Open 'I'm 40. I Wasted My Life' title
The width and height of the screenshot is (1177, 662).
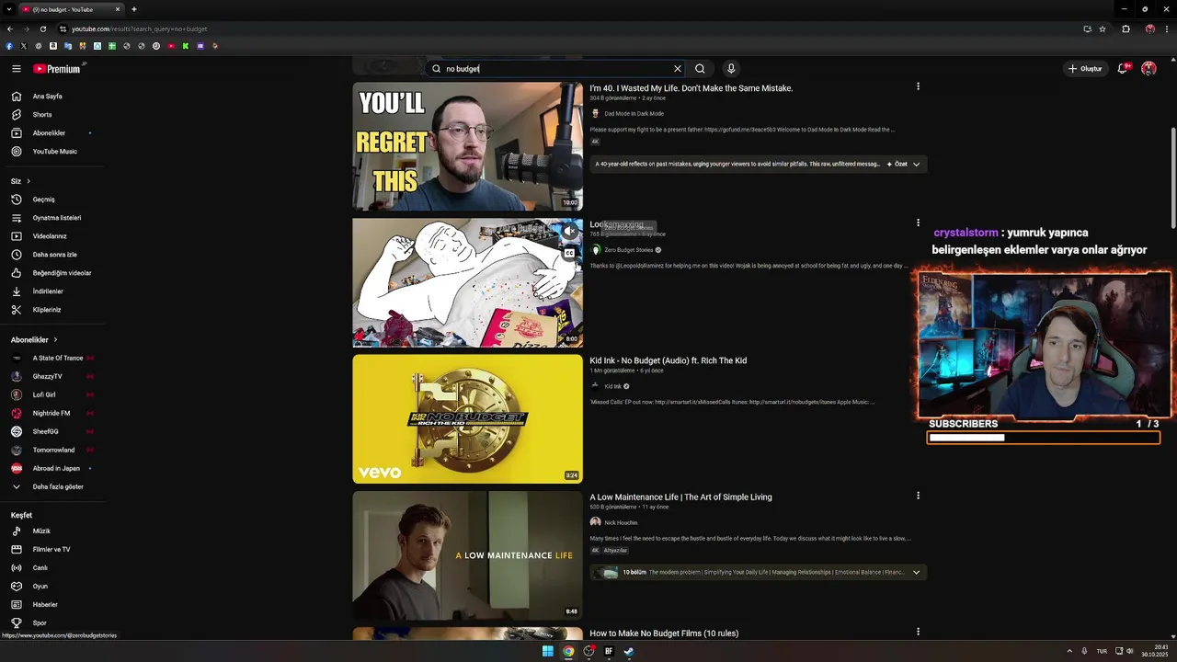click(691, 88)
